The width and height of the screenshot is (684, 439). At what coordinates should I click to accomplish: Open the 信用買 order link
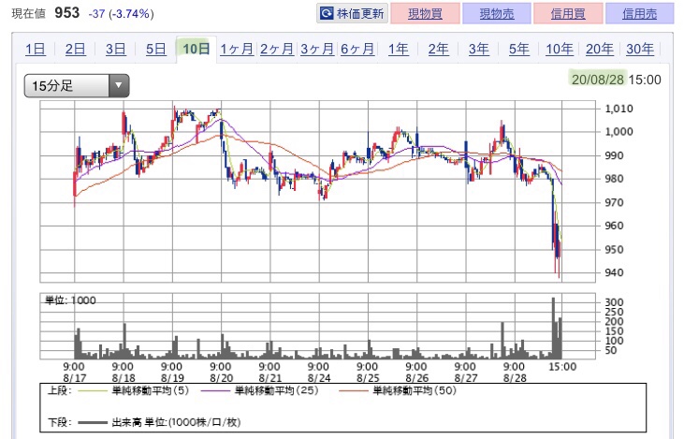(x=568, y=13)
